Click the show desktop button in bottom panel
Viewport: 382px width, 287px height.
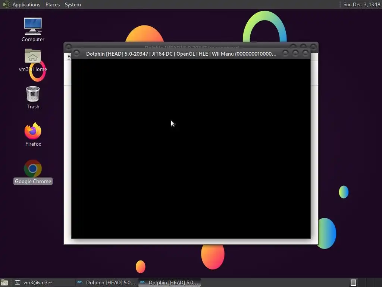4,283
